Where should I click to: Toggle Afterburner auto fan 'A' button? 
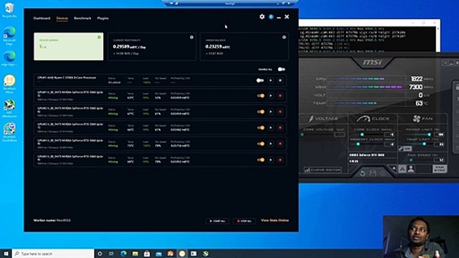403,169
